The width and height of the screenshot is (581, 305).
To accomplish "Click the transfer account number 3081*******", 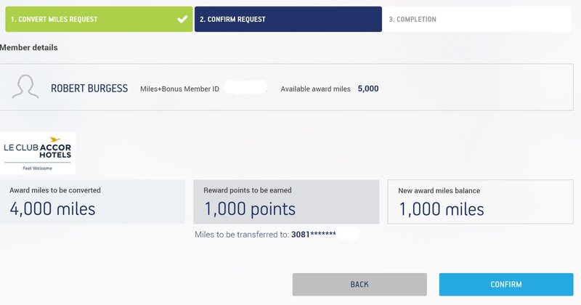I will coord(314,235).
